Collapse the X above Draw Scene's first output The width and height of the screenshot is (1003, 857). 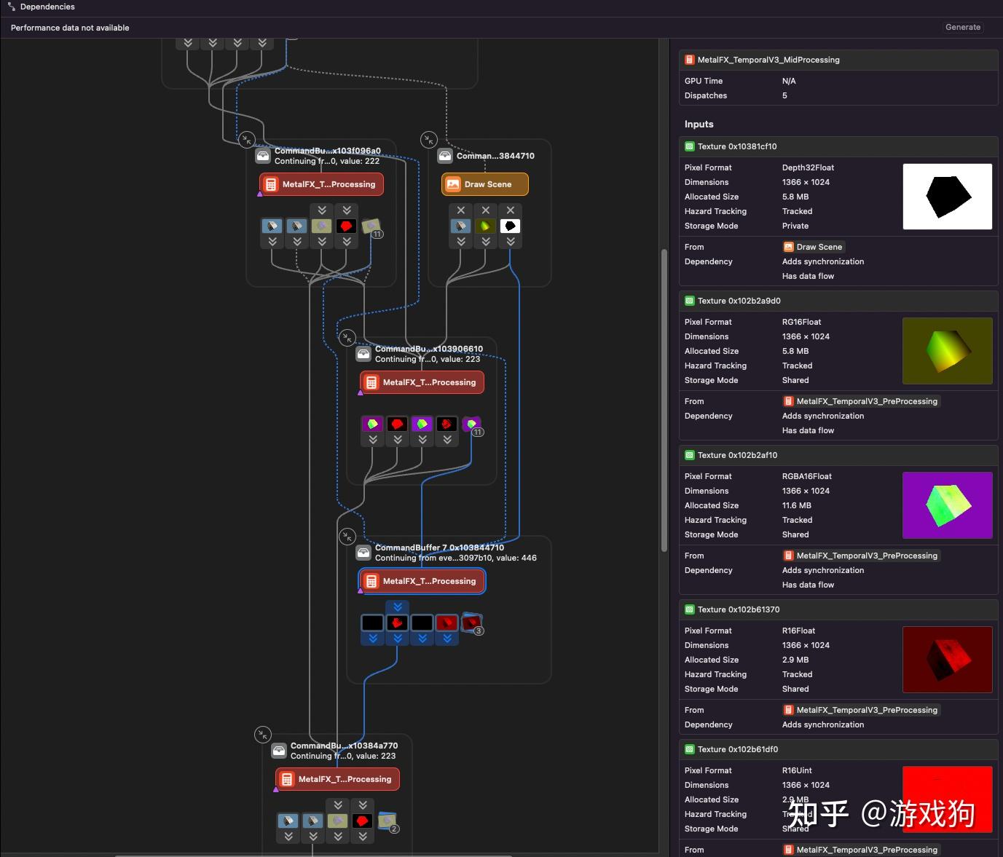pos(461,210)
